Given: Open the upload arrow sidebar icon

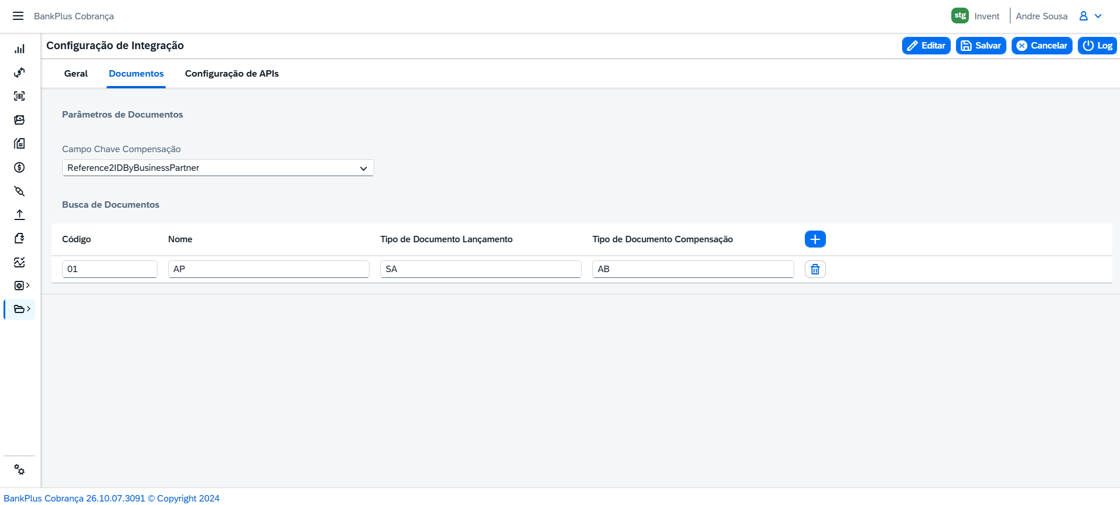Looking at the screenshot, I should [19, 215].
